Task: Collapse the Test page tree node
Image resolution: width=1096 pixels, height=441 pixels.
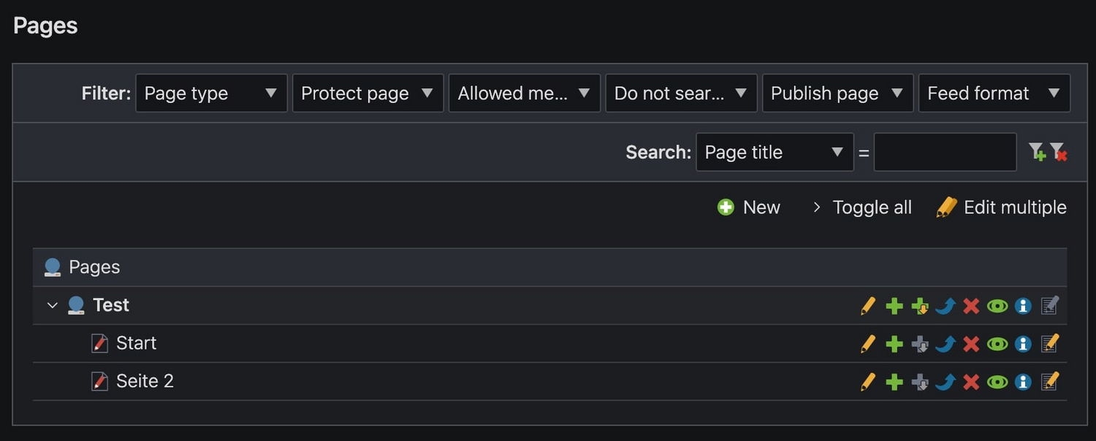Action: (52, 305)
